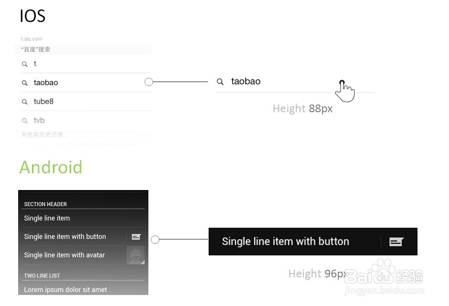Image resolution: width=449 pixels, height=306 pixels.
Task: Click the search icon beside "tube8"
Action: coord(25,102)
